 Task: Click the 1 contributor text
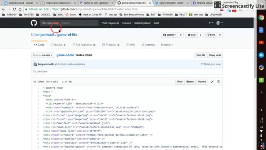tap(40, 71)
